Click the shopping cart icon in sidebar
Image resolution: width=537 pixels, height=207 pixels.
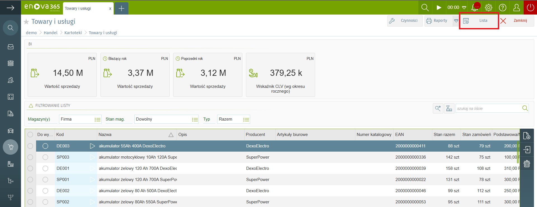coord(11,147)
